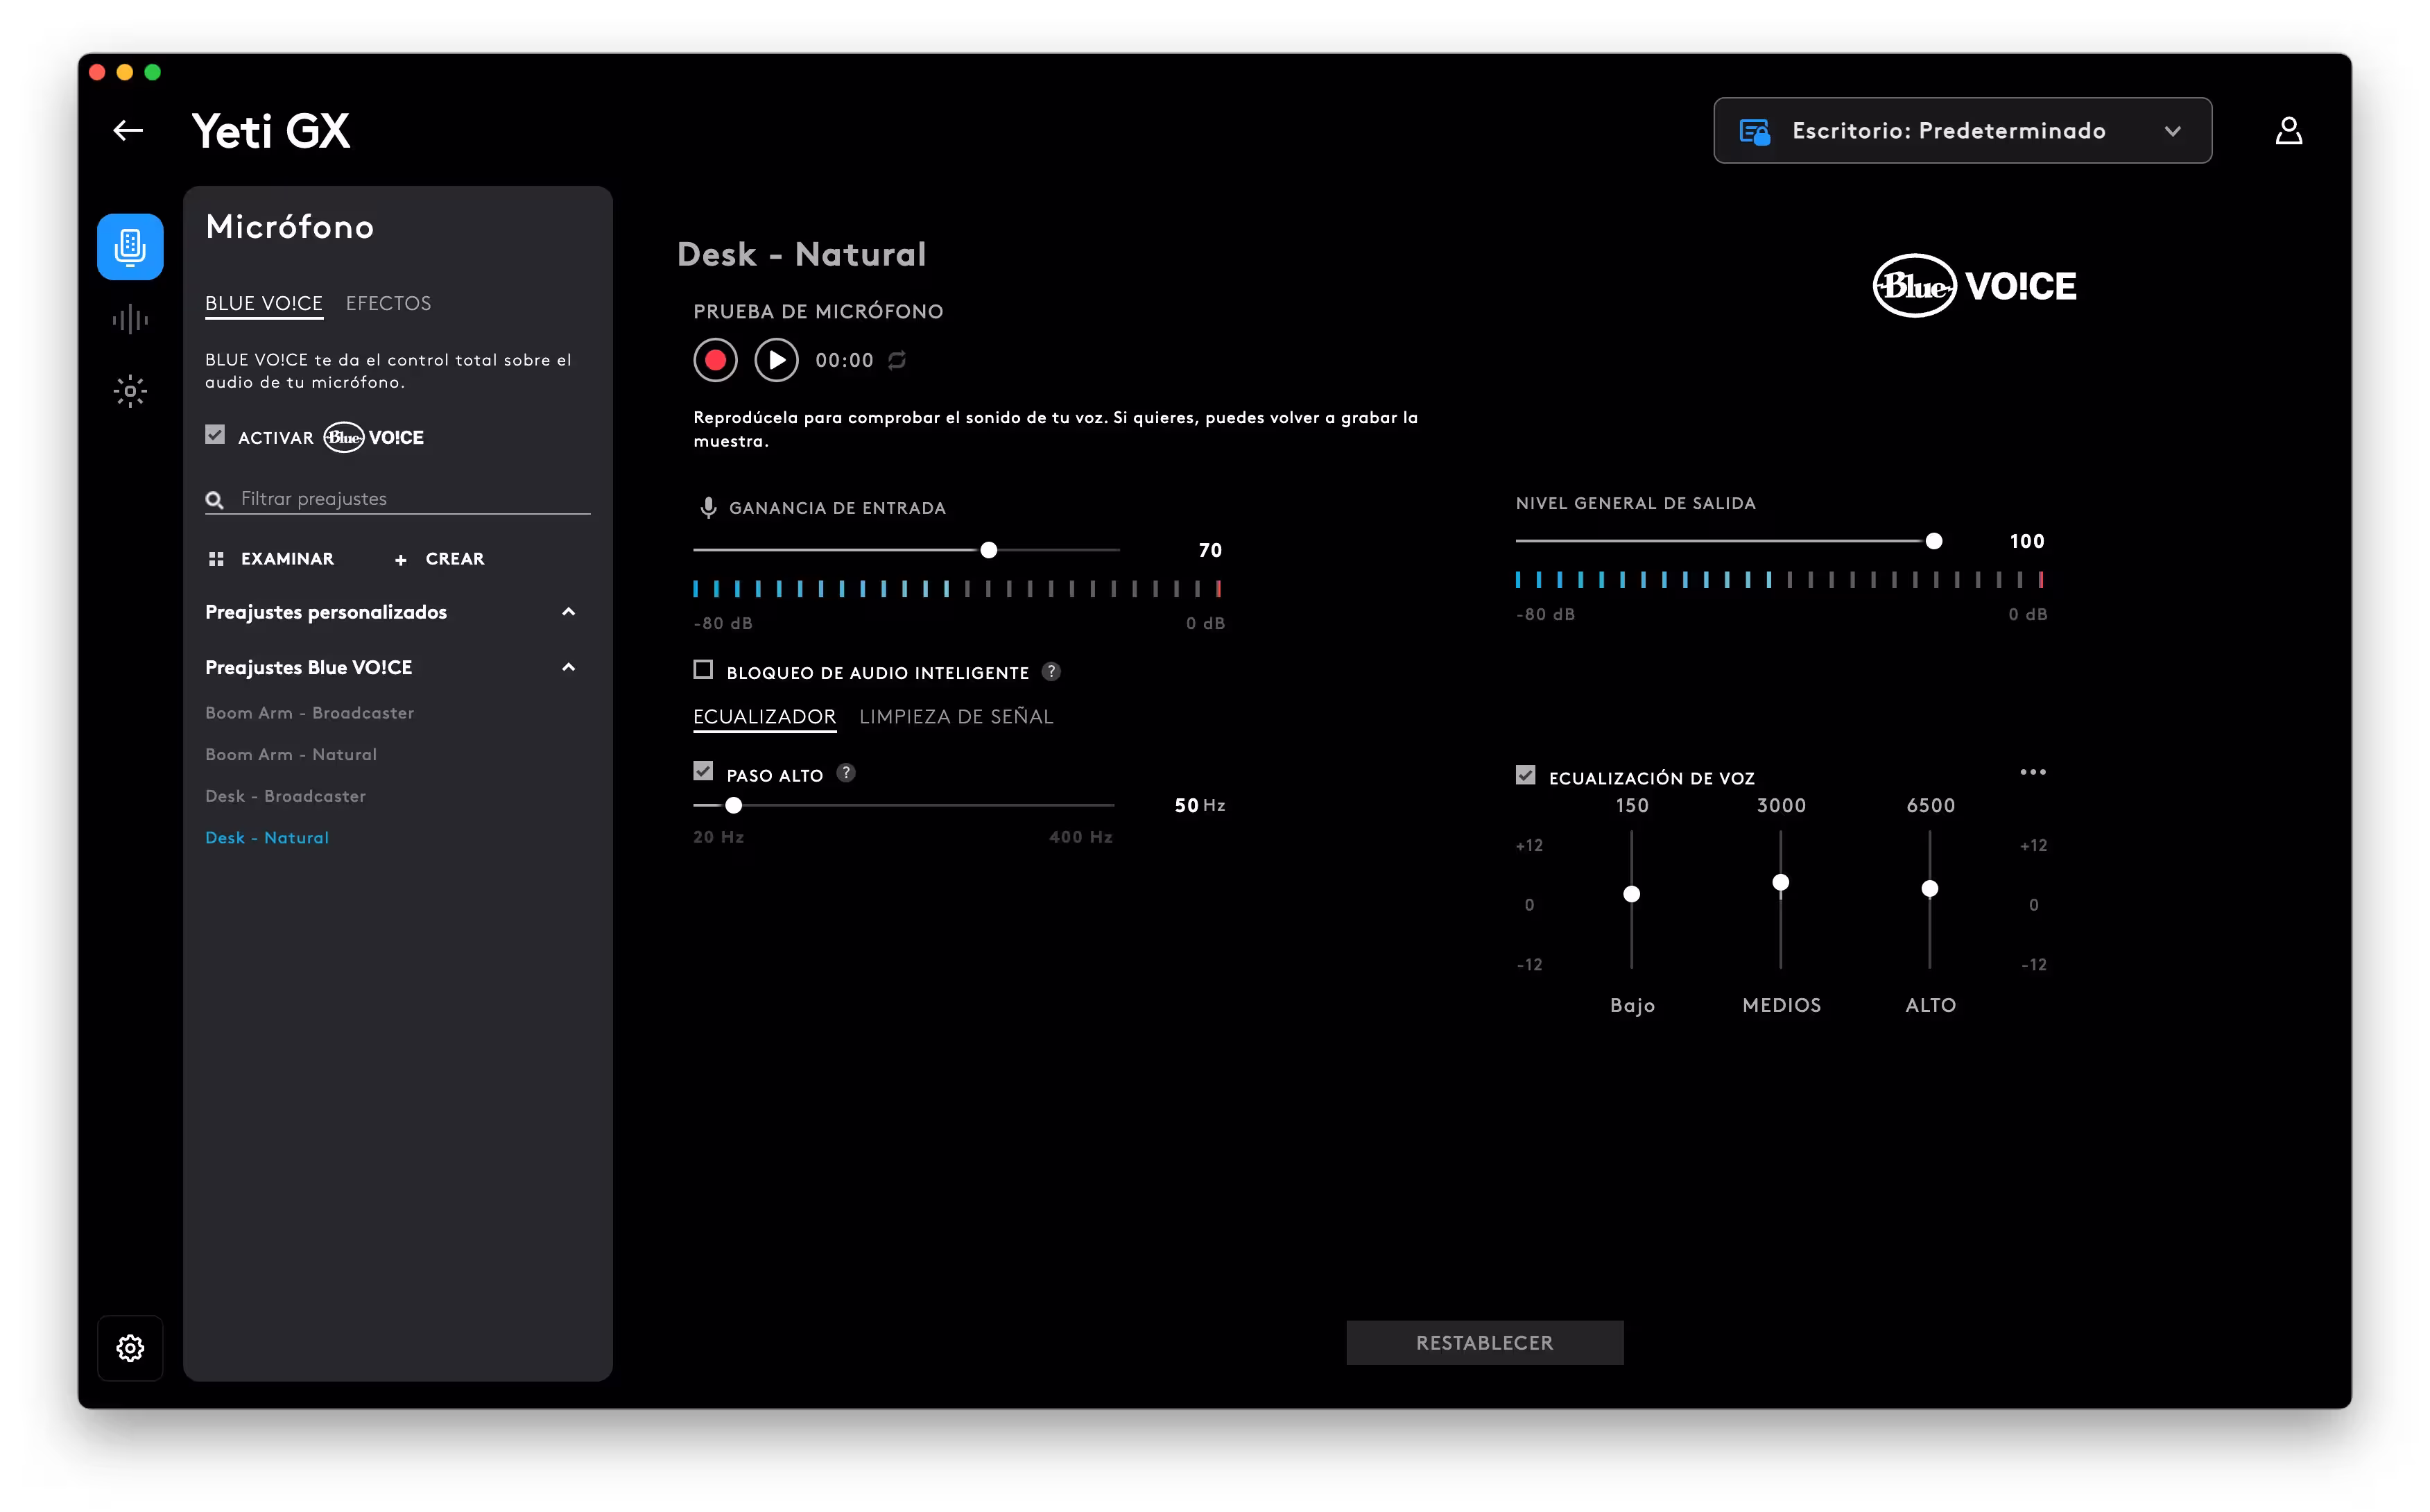Click the 70 input gain value
Viewport: 2430px width, 1512px height.
click(x=1209, y=550)
